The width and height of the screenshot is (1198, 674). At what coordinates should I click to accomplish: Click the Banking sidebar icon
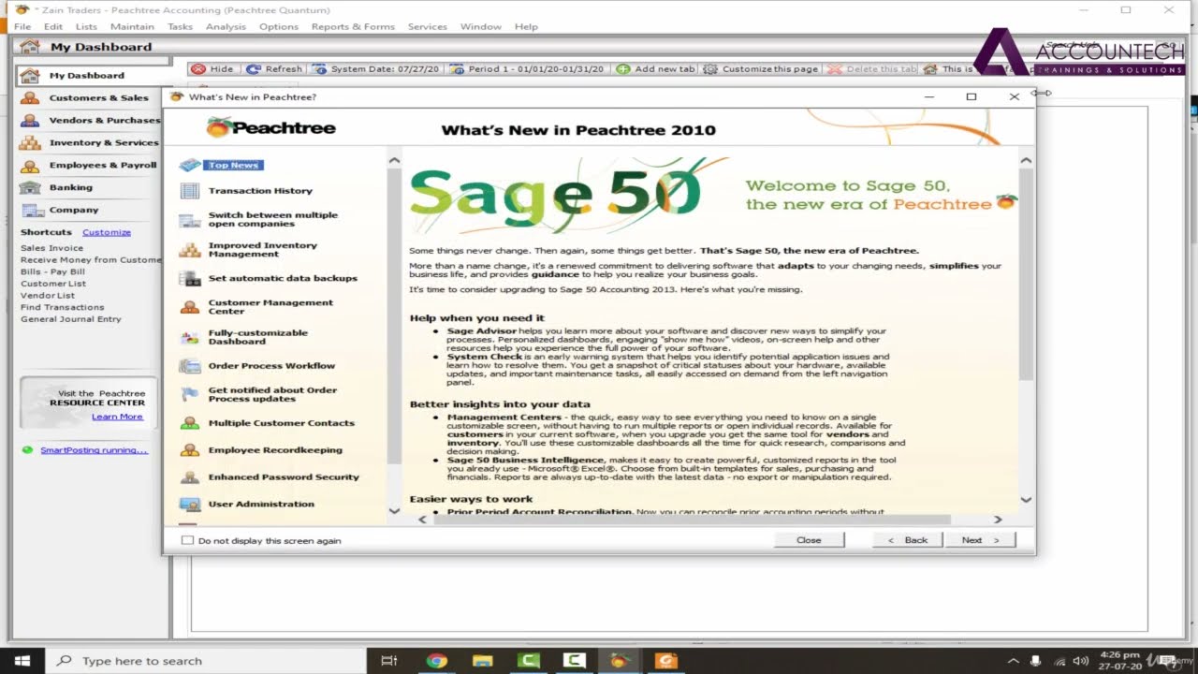pos(31,187)
